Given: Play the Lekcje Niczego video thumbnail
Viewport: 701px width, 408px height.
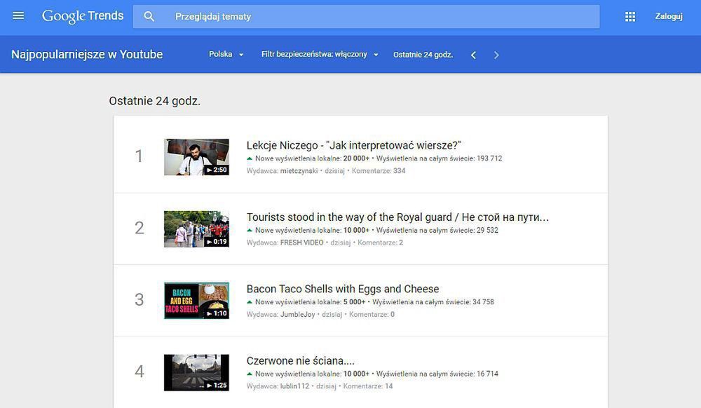Looking at the screenshot, I should pos(196,157).
